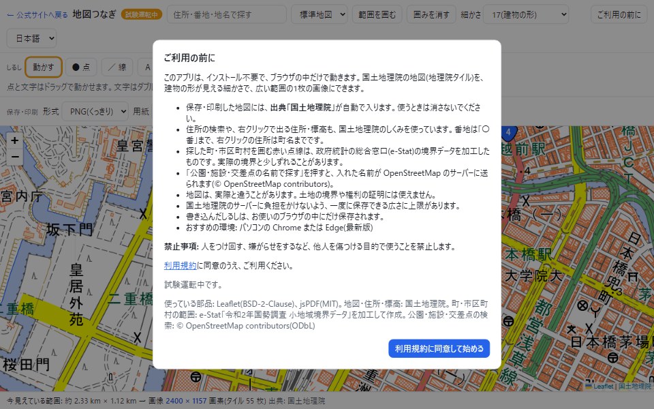
Task: Click 出典: 国土地理院 in status bar
Action: coord(296,401)
